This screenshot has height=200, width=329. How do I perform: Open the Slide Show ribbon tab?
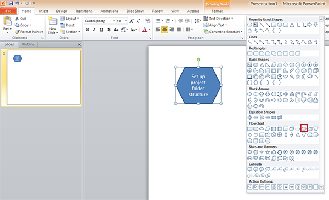point(135,11)
